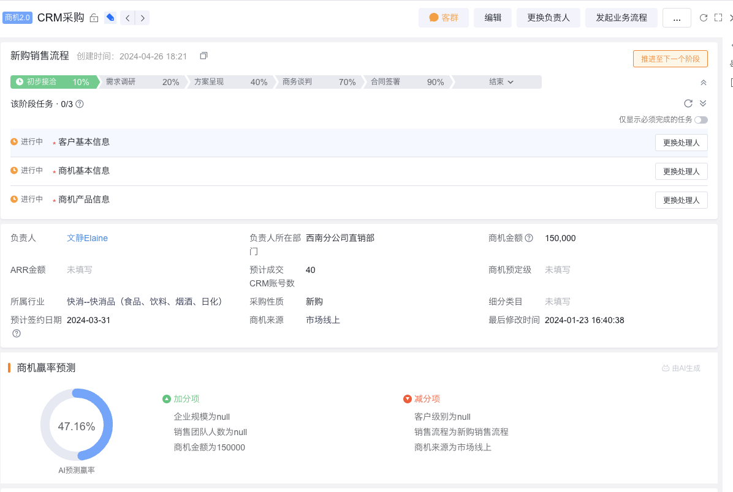This screenshot has width=733, height=492.
Task: Open the 客户基本信息 task
Action: 84,142
